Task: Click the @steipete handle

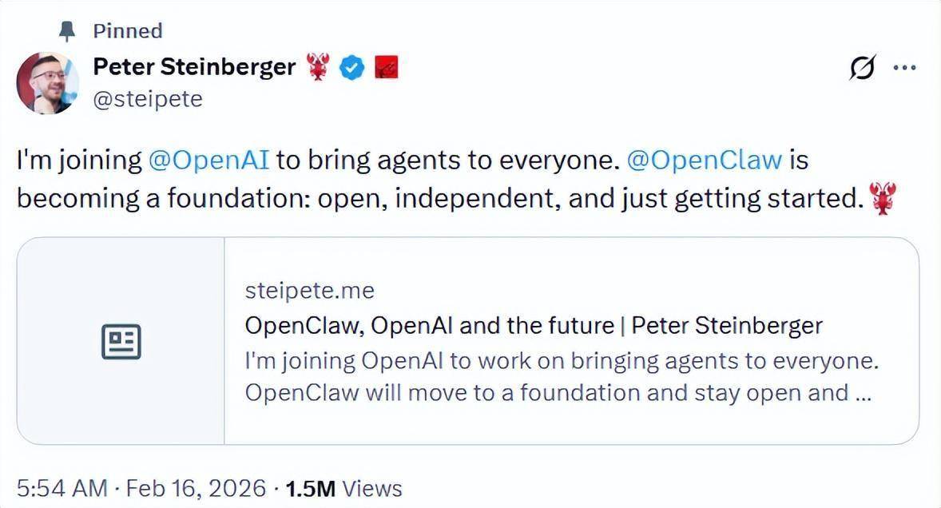Action: pos(148,98)
